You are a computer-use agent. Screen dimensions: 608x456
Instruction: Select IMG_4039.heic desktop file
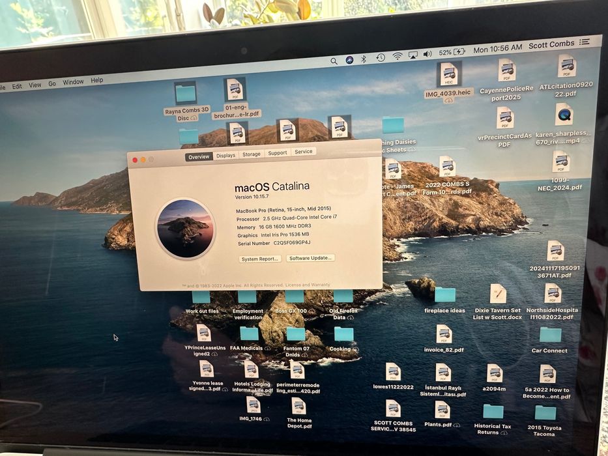[x=448, y=74]
